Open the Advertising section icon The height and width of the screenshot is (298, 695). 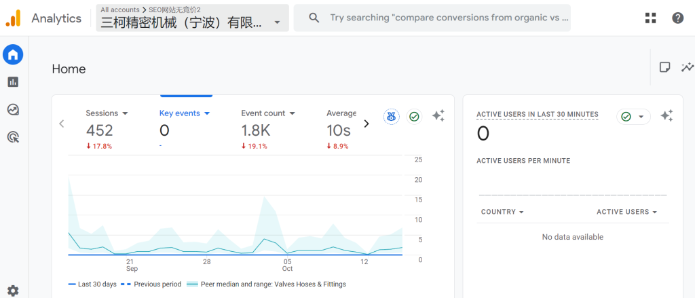13,137
